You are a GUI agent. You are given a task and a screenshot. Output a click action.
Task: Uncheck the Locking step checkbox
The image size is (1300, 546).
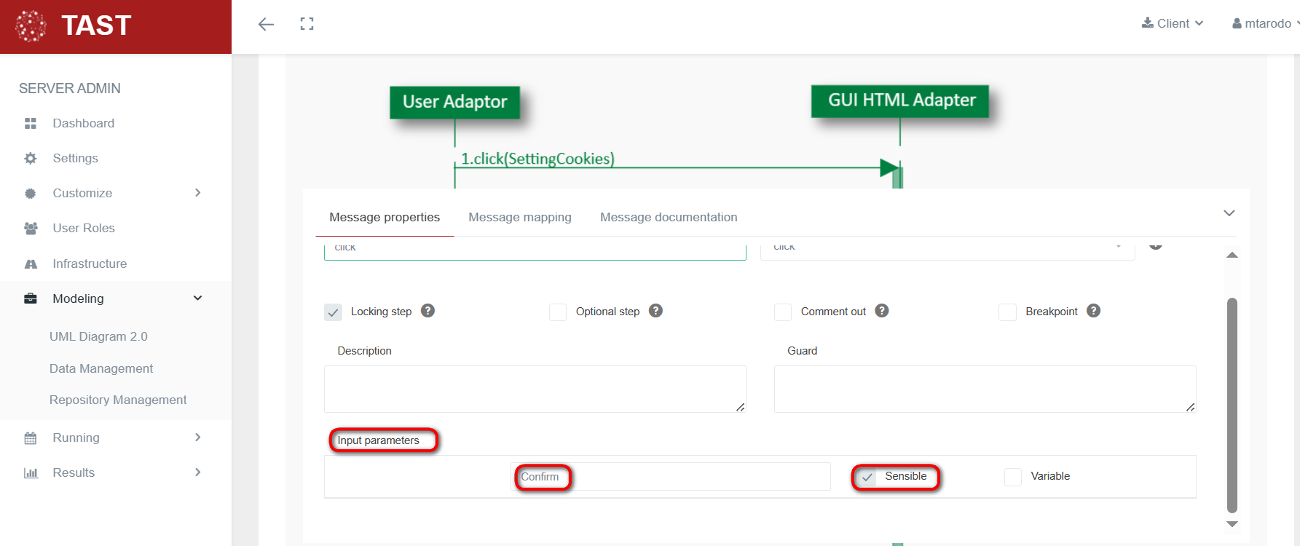pyautogui.click(x=333, y=312)
